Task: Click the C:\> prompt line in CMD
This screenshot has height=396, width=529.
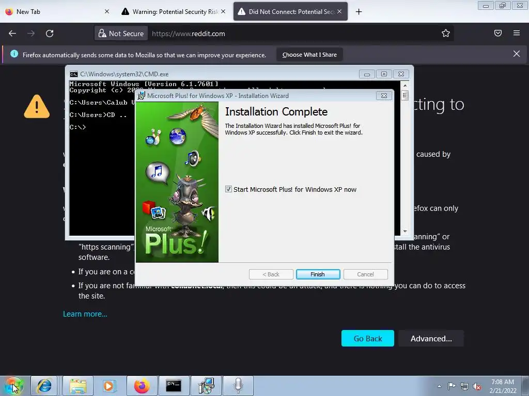Action: pyautogui.click(x=77, y=127)
